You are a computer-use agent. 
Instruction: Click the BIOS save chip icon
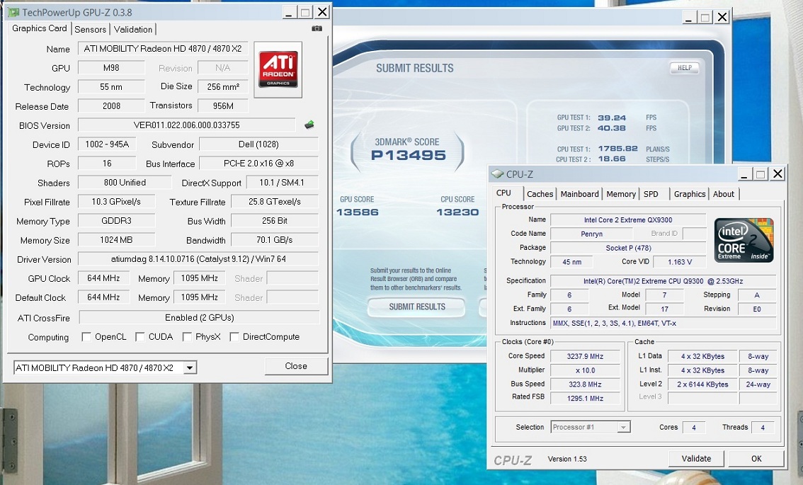[309, 125]
